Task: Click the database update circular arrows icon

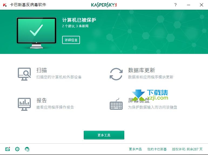Action: coord(116,74)
